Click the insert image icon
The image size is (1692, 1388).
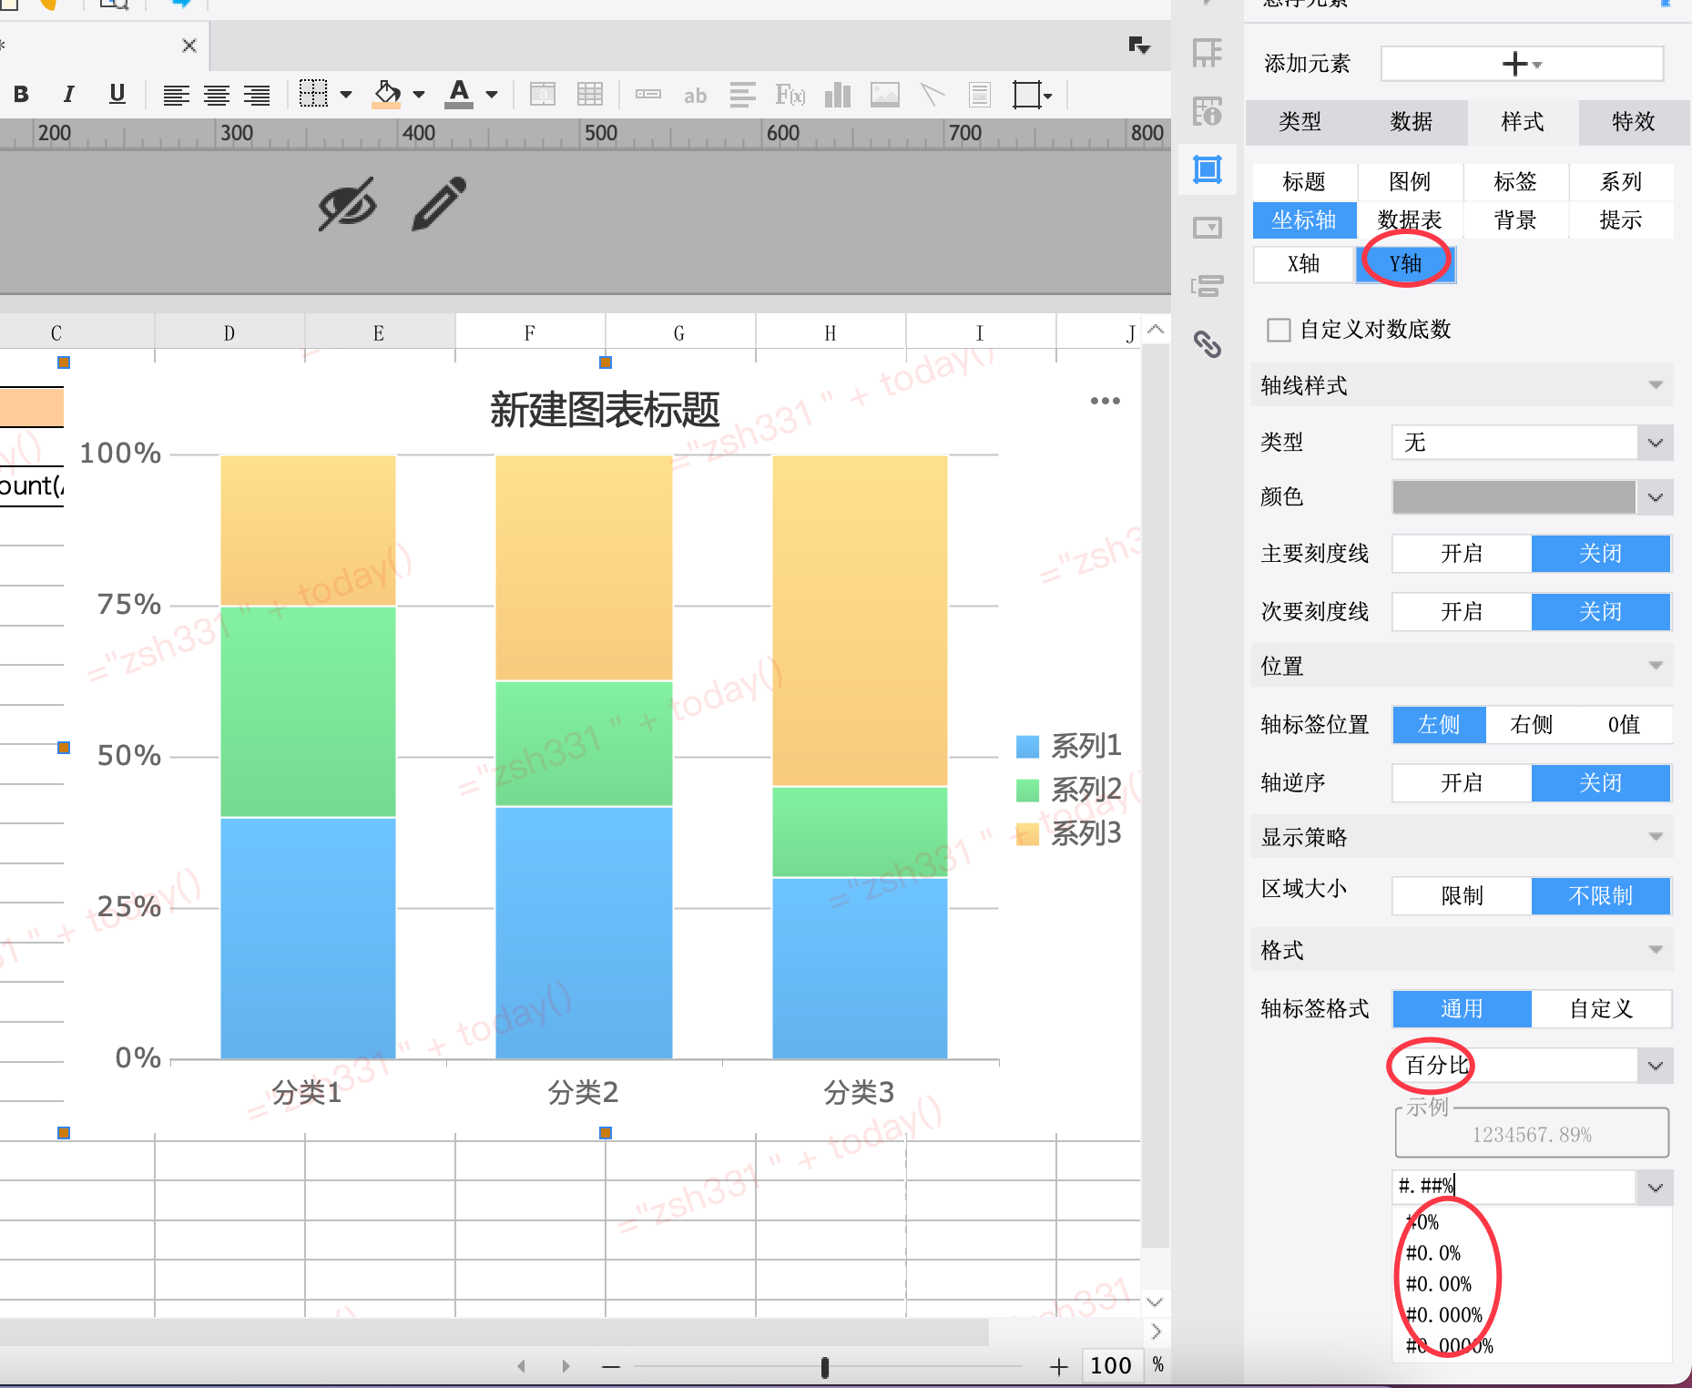point(885,94)
